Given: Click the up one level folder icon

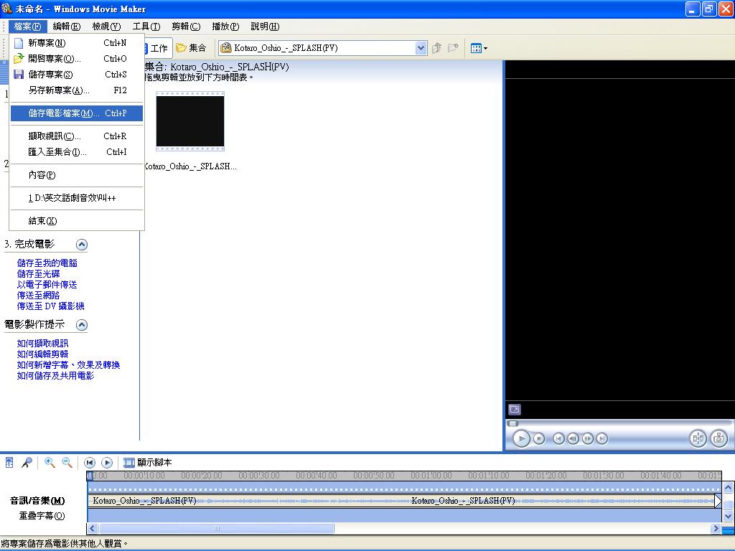Looking at the screenshot, I should (x=437, y=48).
